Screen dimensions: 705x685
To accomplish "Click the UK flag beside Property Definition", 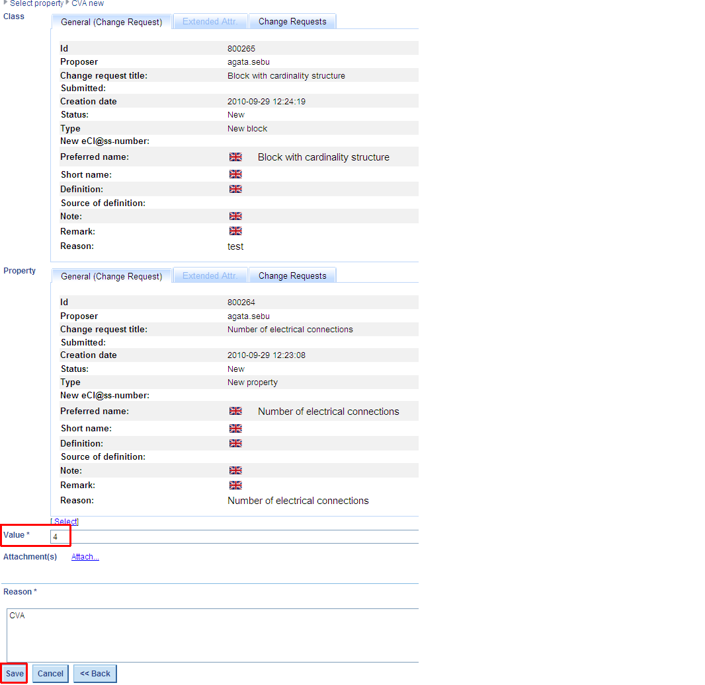I will pos(235,443).
